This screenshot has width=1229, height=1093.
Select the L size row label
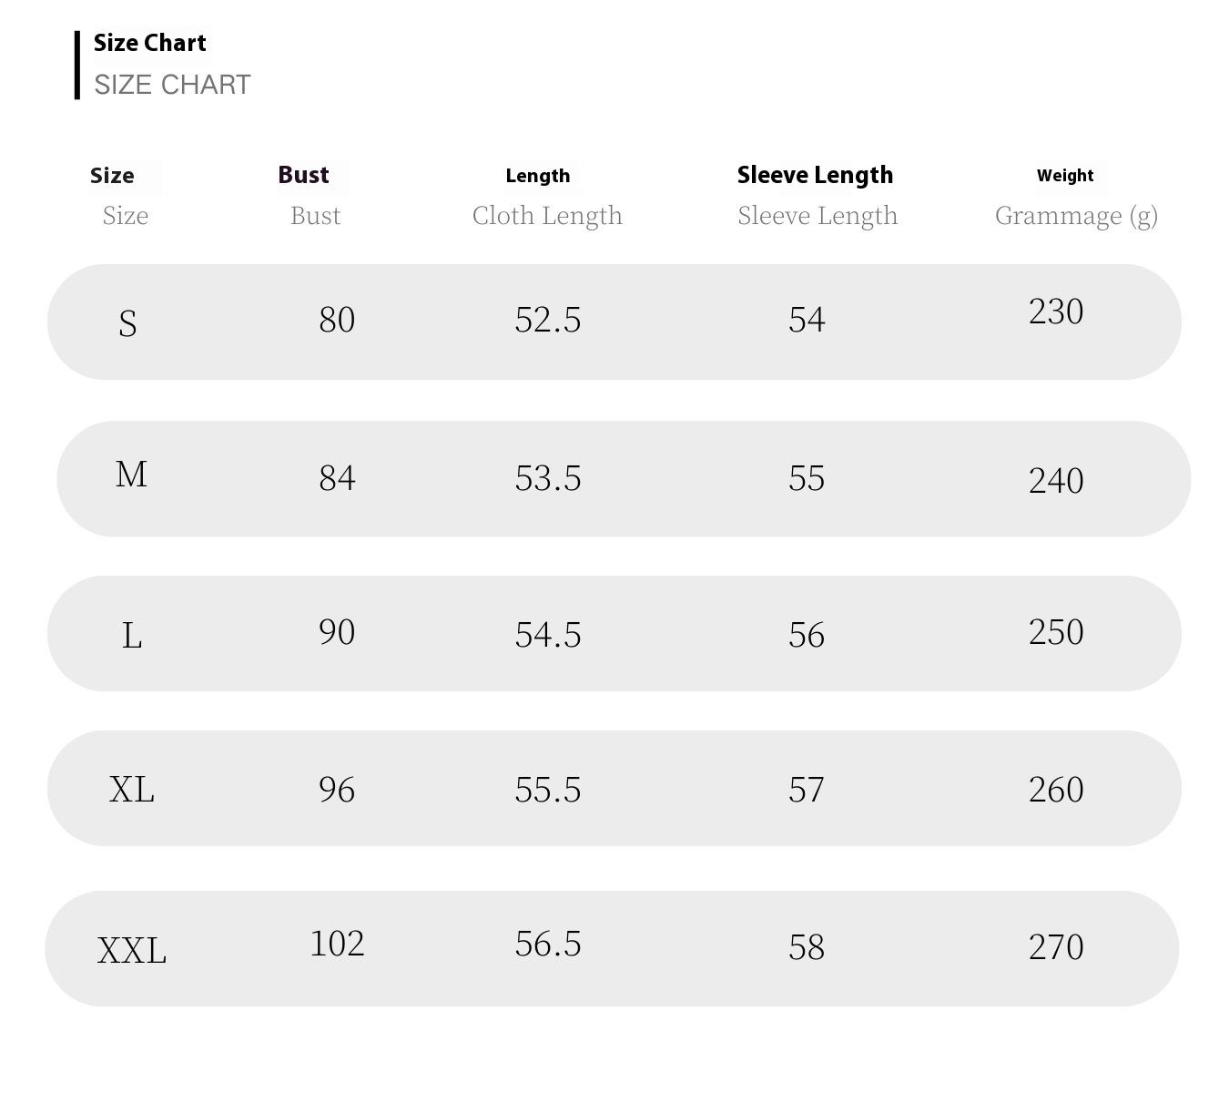tap(132, 635)
